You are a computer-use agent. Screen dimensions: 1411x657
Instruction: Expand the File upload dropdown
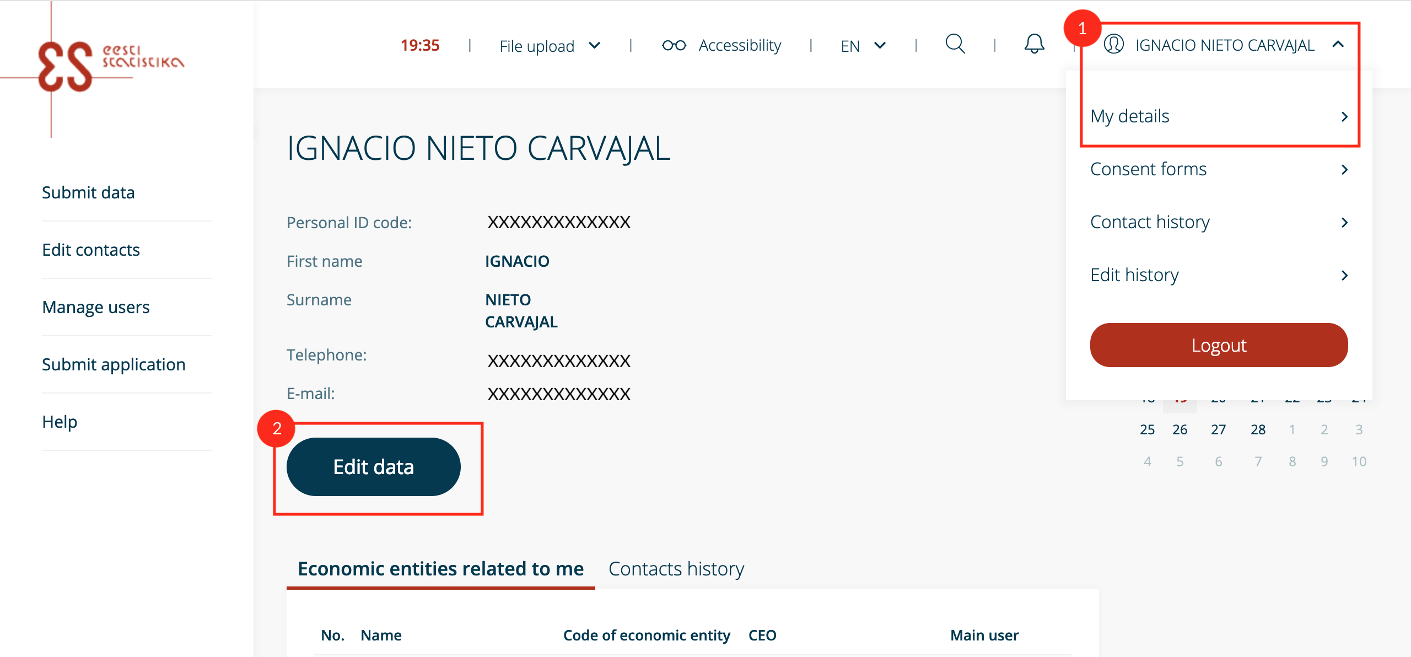click(x=594, y=46)
